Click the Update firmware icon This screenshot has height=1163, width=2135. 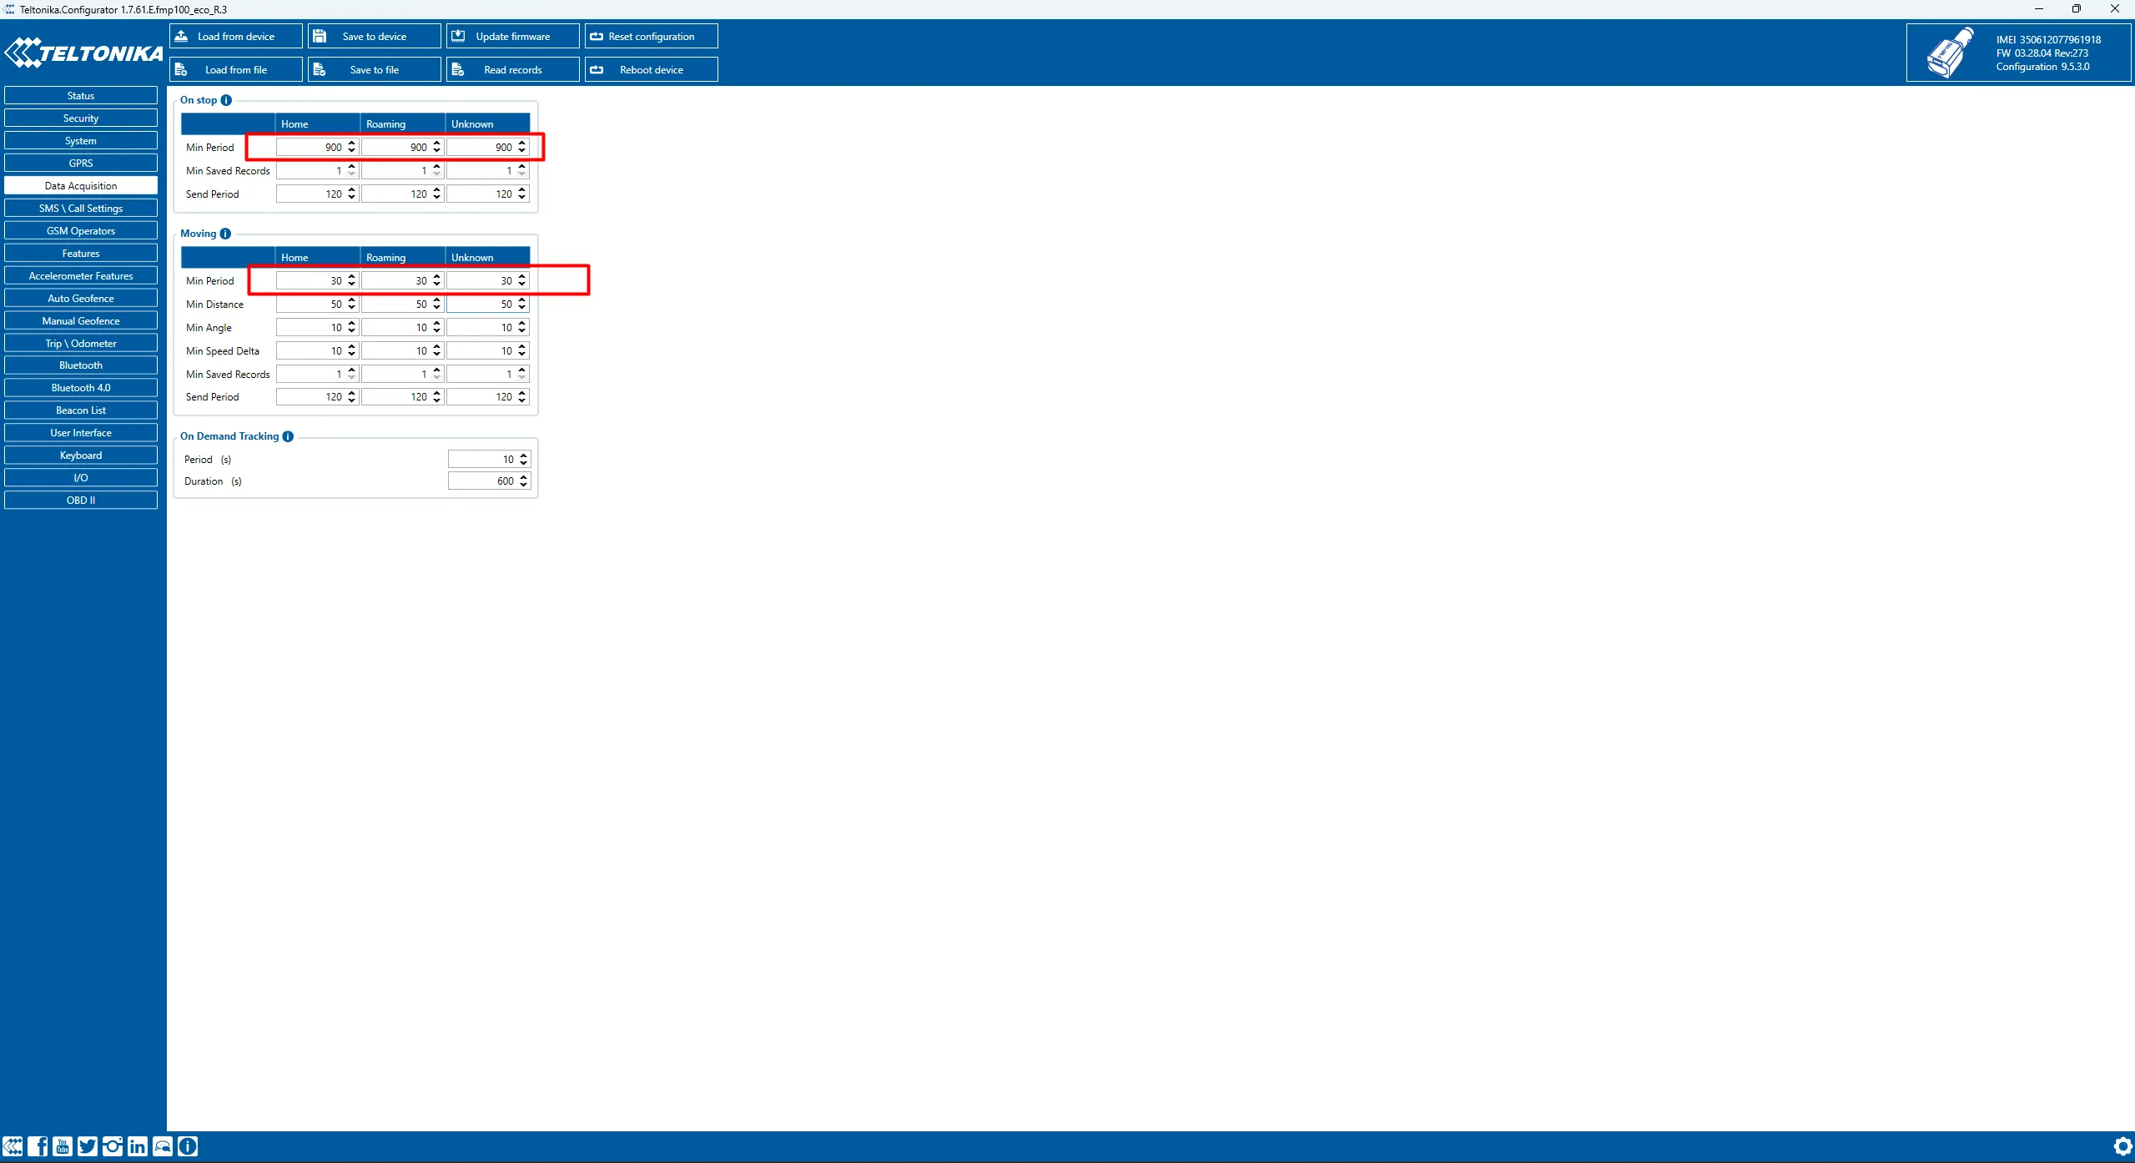click(460, 34)
